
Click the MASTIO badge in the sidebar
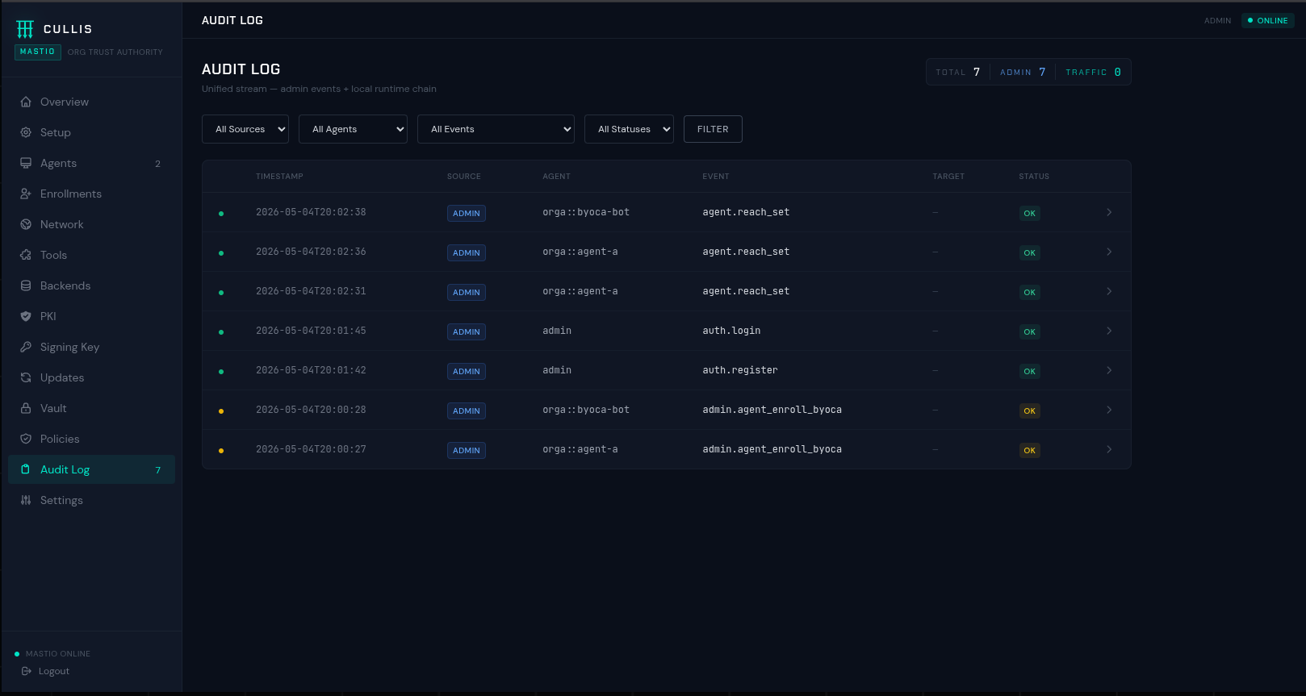point(38,52)
